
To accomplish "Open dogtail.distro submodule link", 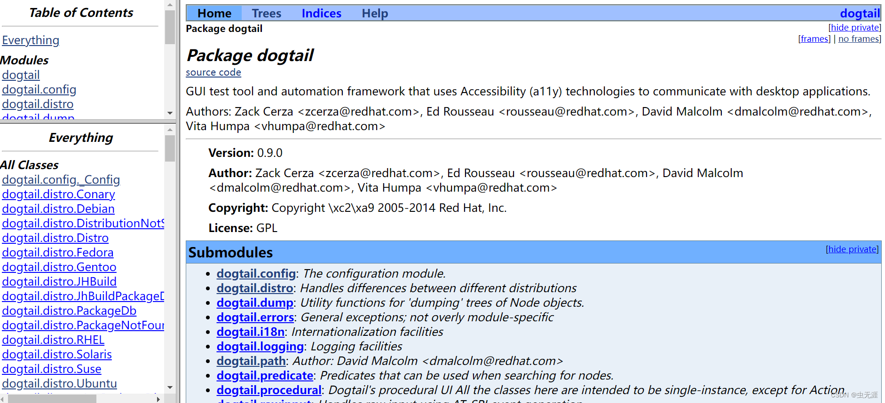I will [255, 288].
